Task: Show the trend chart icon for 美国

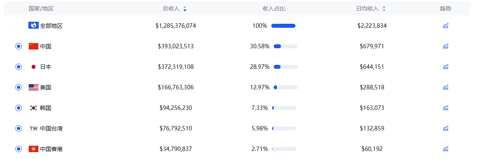Action: [445, 87]
